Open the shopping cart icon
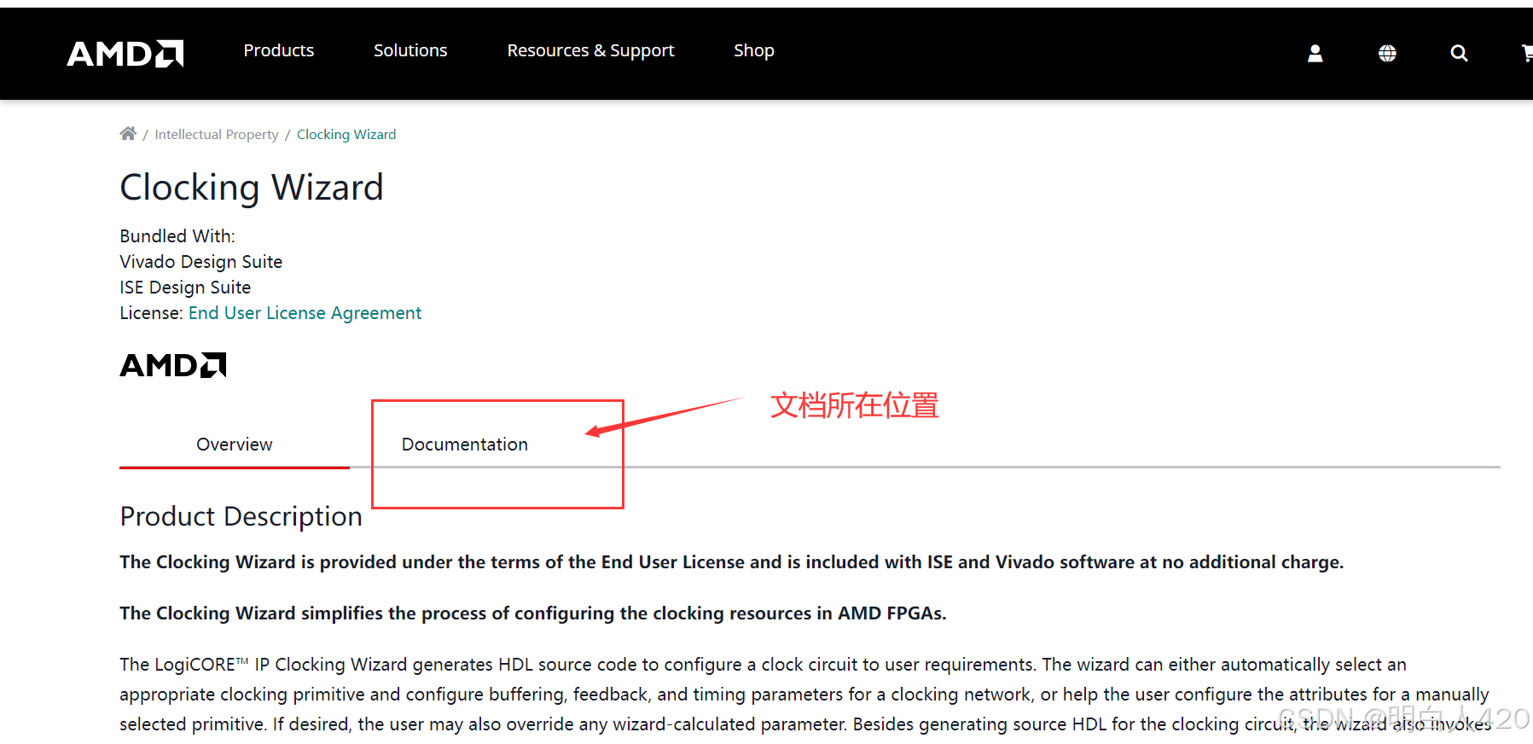 pyautogui.click(x=1527, y=54)
